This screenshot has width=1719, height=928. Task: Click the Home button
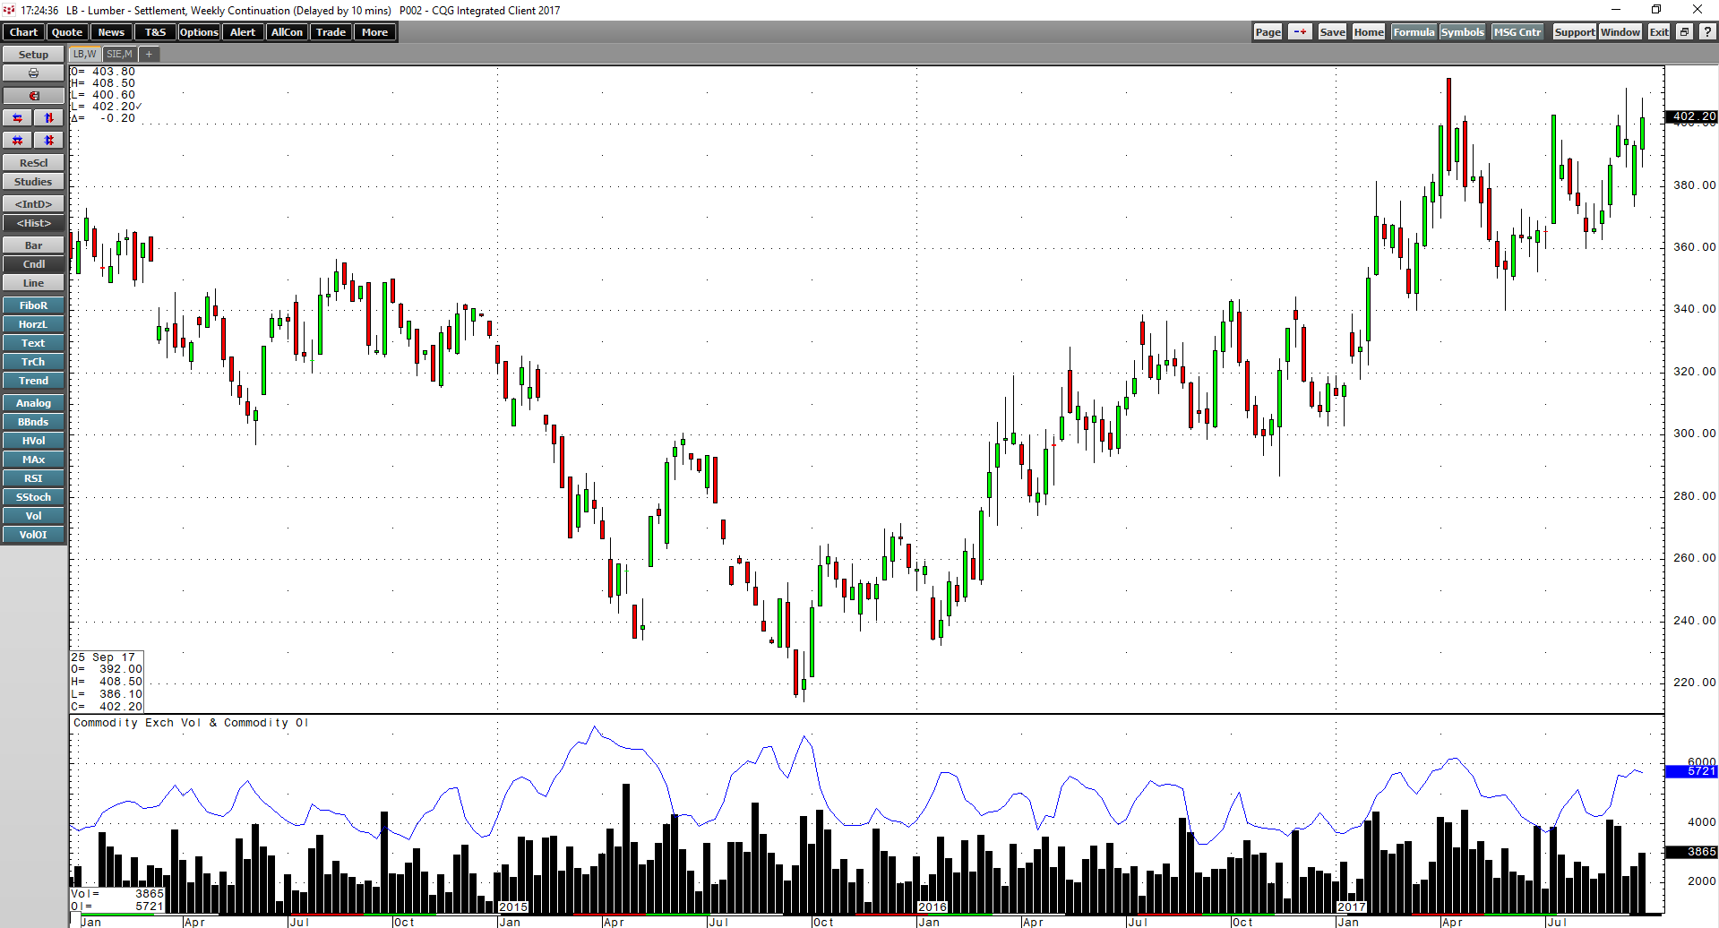tap(1369, 32)
